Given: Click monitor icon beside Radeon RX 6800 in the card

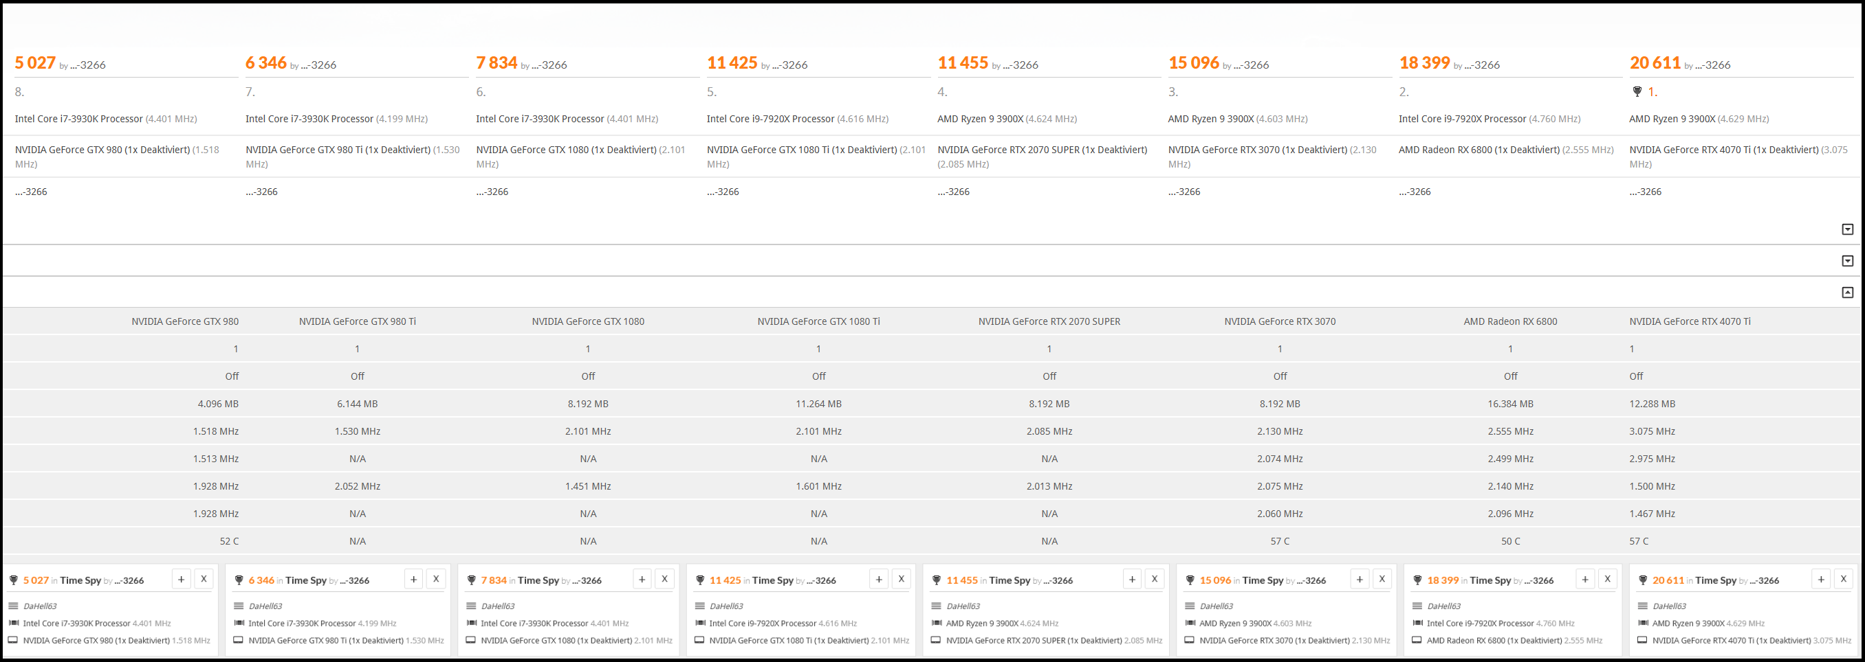Looking at the screenshot, I should [1417, 640].
